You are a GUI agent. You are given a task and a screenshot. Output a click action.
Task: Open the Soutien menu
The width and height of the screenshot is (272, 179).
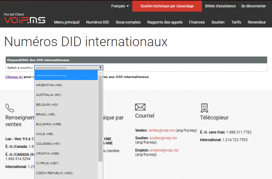(x=218, y=22)
